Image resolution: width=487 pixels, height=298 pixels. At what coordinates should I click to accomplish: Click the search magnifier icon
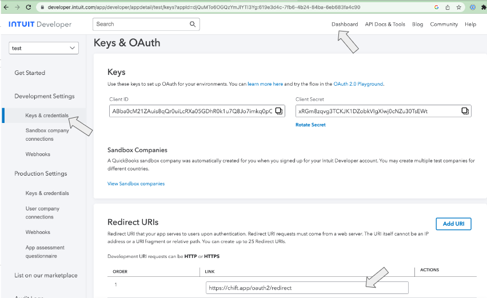pyautogui.click(x=193, y=24)
